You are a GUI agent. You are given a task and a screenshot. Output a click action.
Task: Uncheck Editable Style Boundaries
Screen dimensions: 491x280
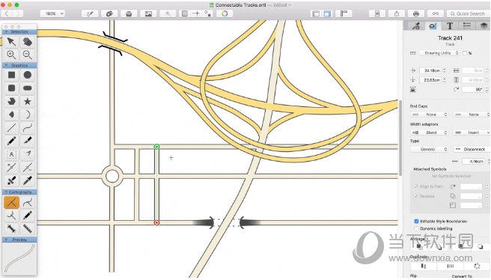coord(416,221)
